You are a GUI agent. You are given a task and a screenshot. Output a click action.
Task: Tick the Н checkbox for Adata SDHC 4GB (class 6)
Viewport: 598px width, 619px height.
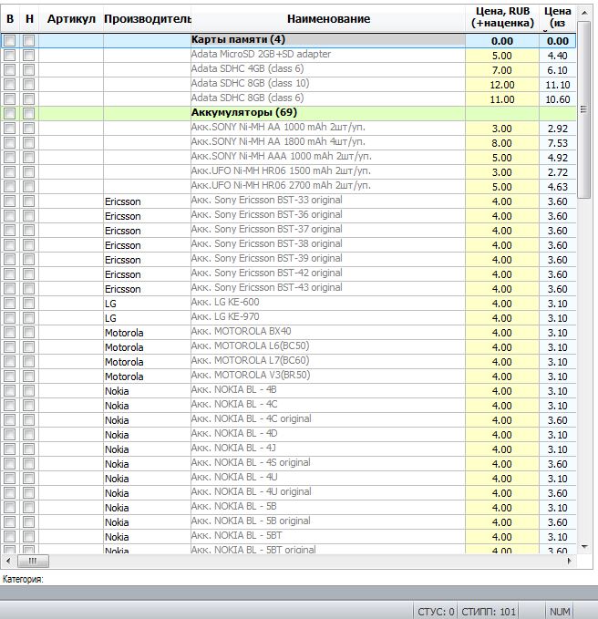click(x=29, y=70)
